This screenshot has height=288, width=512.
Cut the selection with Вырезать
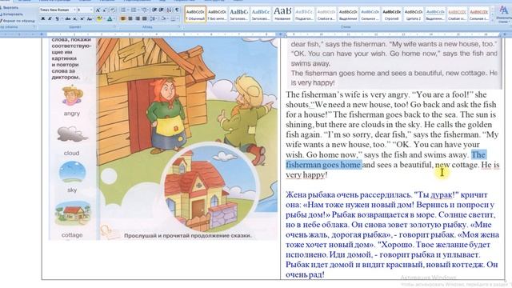10,8
